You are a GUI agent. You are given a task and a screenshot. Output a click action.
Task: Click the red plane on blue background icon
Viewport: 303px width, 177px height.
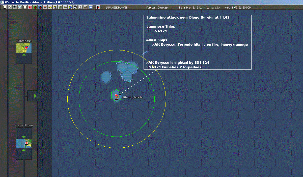pyautogui.click(x=40, y=7)
